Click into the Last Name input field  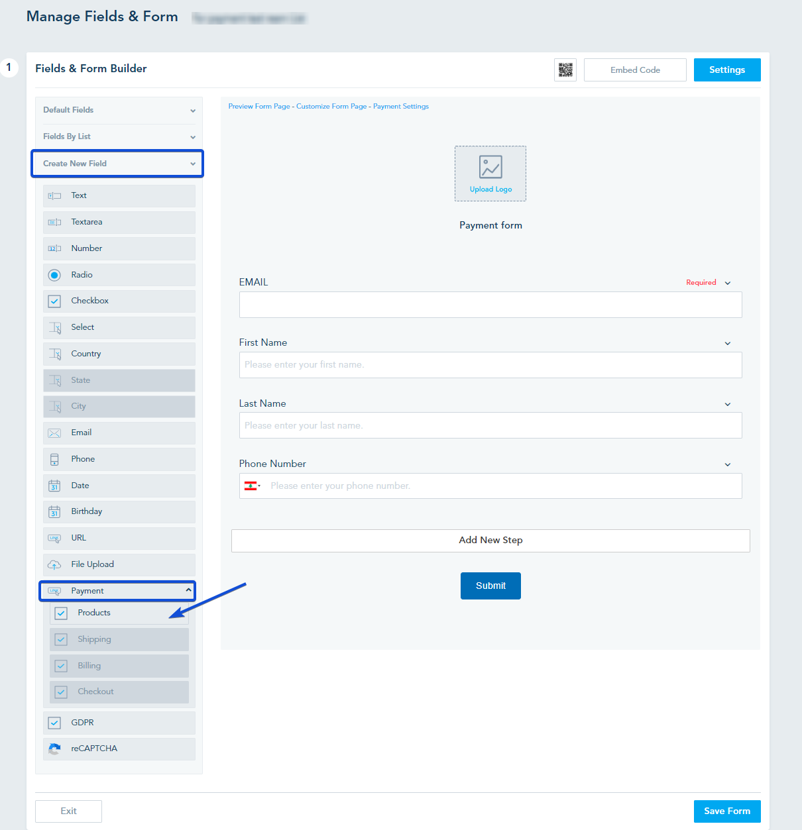pyautogui.click(x=490, y=425)
